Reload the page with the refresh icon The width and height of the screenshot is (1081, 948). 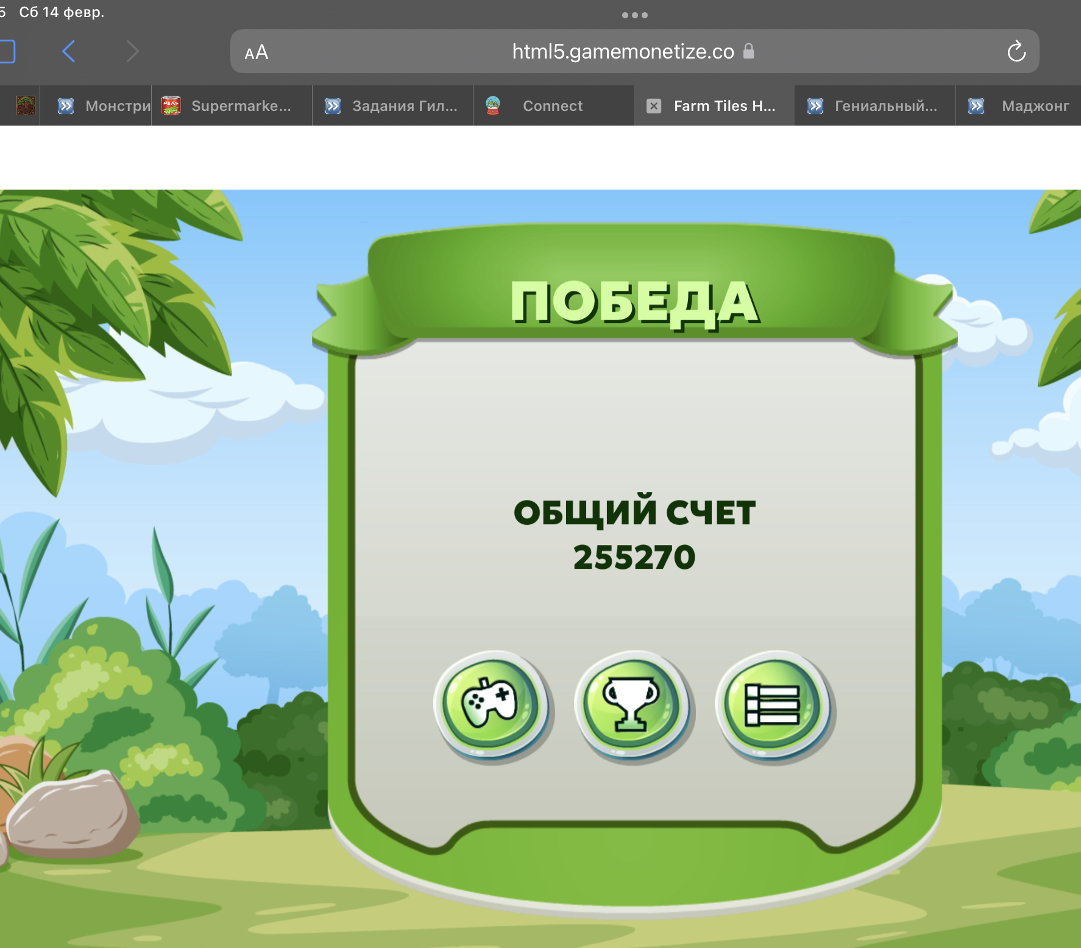(1016, 51)
